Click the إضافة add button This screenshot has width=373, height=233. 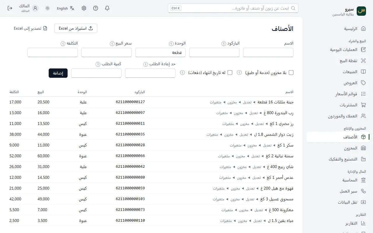click(x=58, y=73)
